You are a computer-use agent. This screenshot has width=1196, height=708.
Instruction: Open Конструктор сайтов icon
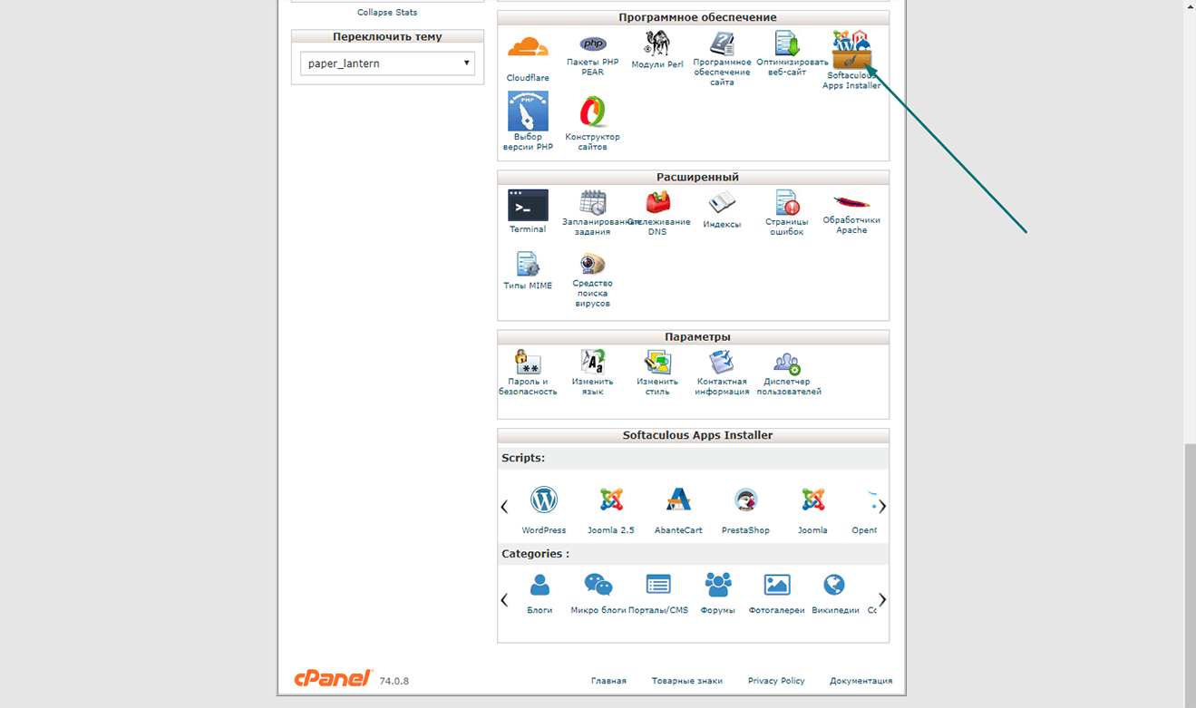coord(593,112)
